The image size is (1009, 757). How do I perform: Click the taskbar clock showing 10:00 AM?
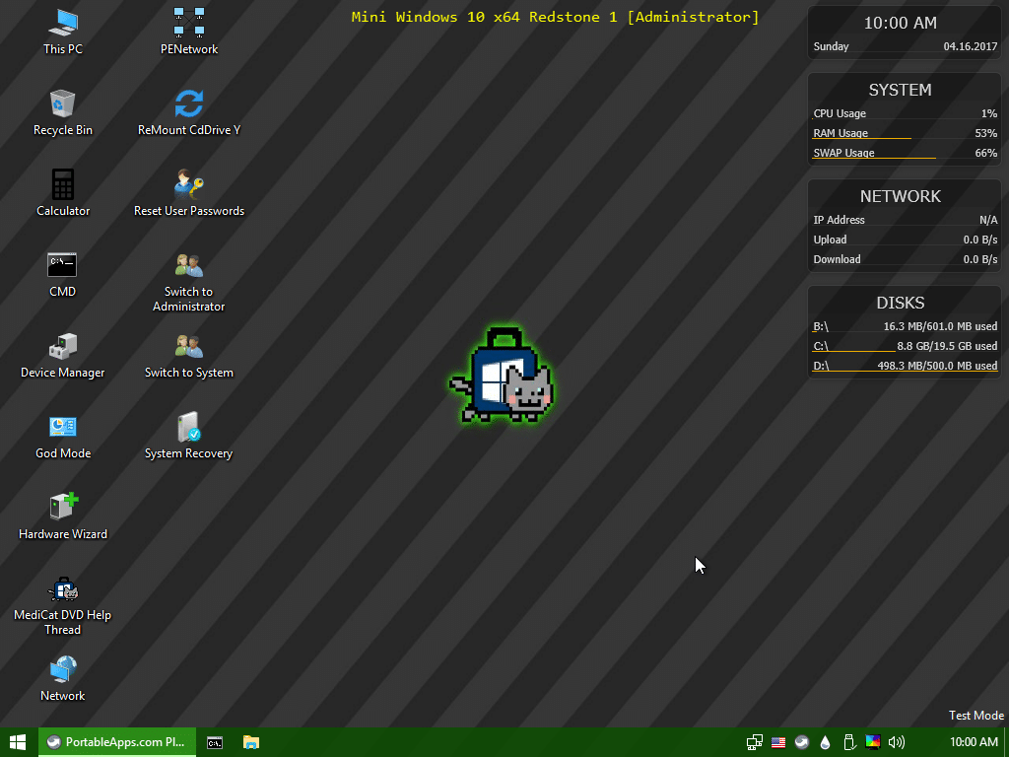(x=974, y=742)
